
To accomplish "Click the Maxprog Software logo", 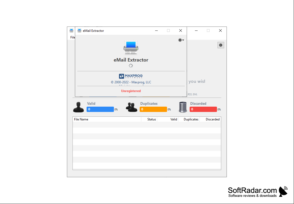I will click(x=131, y=76).
